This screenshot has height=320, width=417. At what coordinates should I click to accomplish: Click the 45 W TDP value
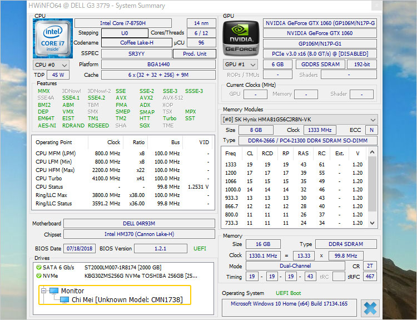(57, 75)
